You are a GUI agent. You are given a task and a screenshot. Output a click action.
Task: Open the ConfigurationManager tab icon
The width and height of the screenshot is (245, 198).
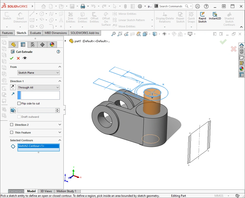click(33, 45)
